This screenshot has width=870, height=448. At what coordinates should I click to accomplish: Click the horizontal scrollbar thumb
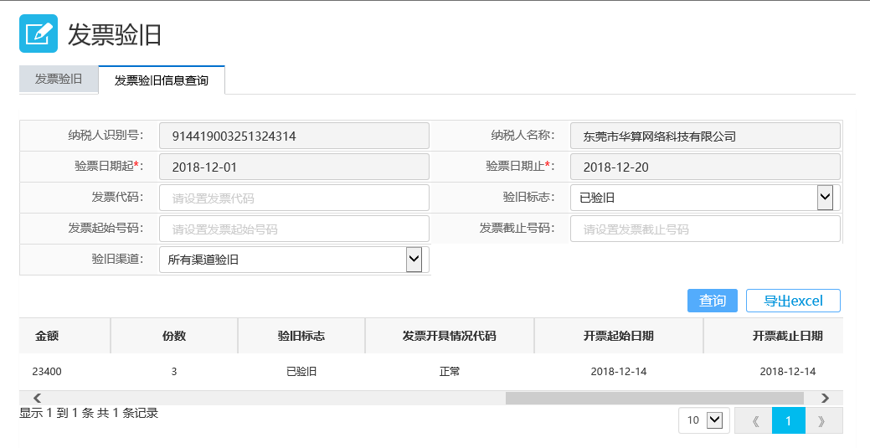(x=654, y=398)
